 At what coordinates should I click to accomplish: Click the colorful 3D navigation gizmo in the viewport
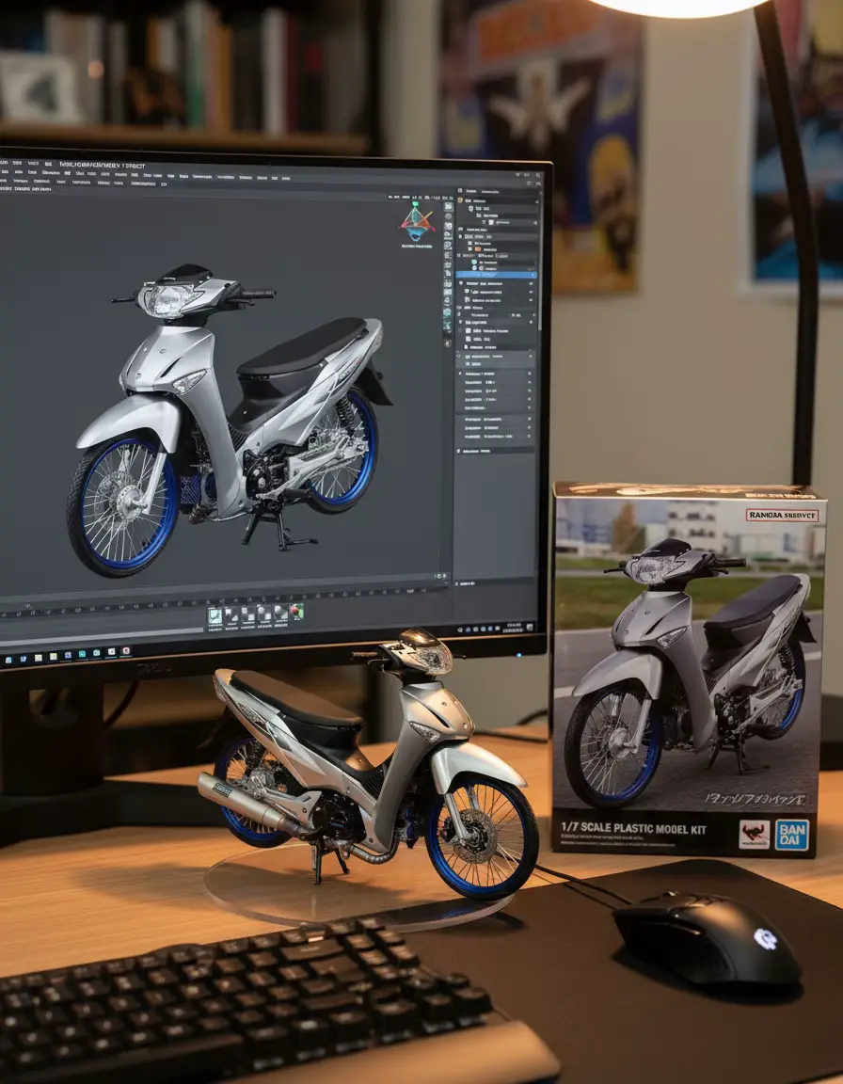pyautogui.click(x=418, y=222)
